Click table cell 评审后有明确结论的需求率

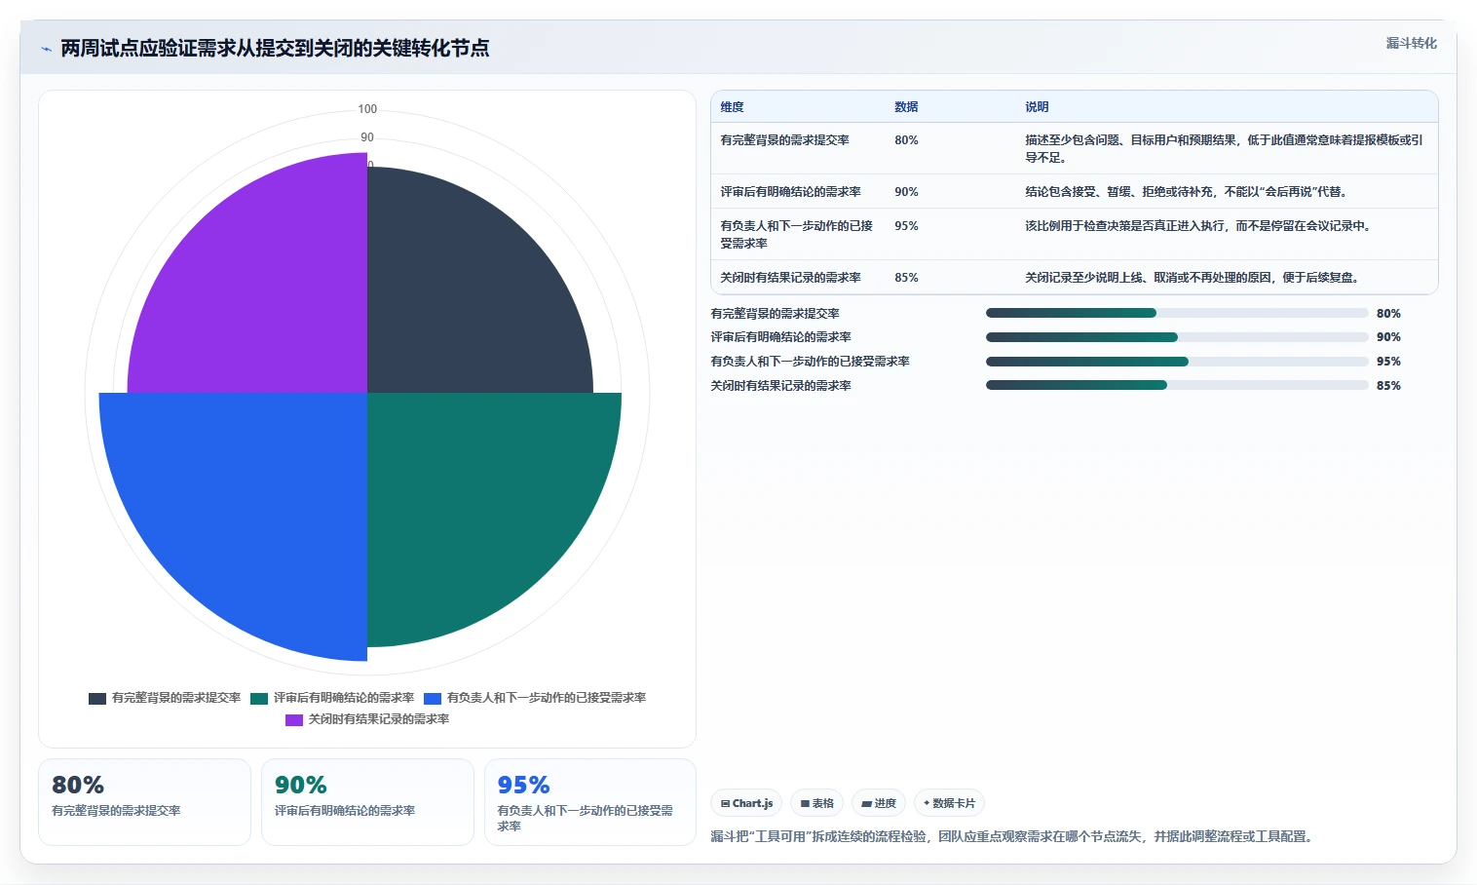(790, 192)
